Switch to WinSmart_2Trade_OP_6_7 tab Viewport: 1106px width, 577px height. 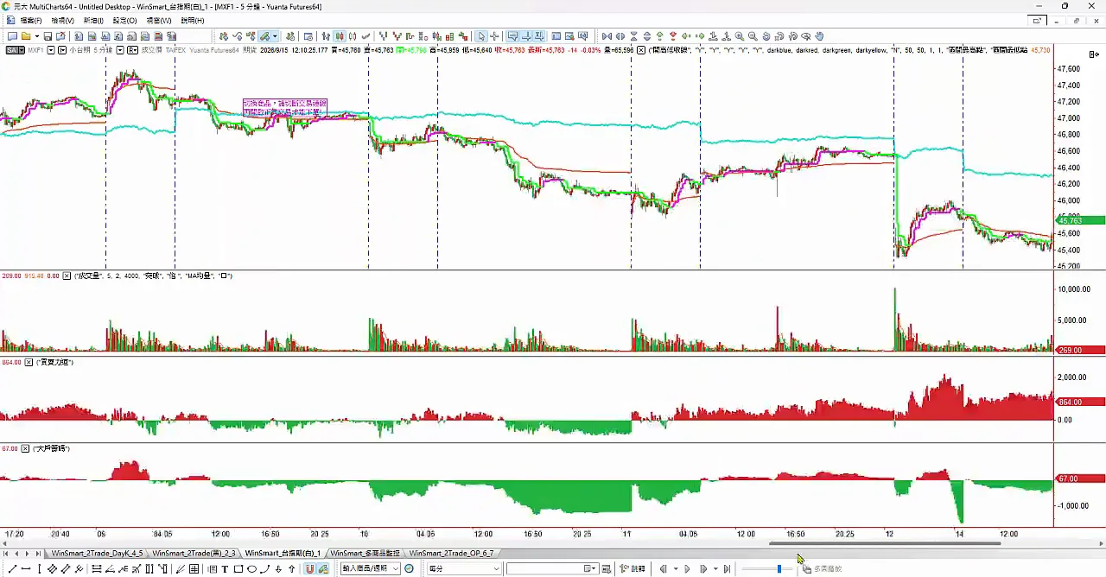click(451, 553)
